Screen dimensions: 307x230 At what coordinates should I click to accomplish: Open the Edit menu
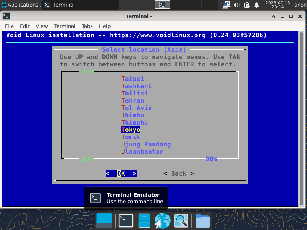[x=25, y=26]
